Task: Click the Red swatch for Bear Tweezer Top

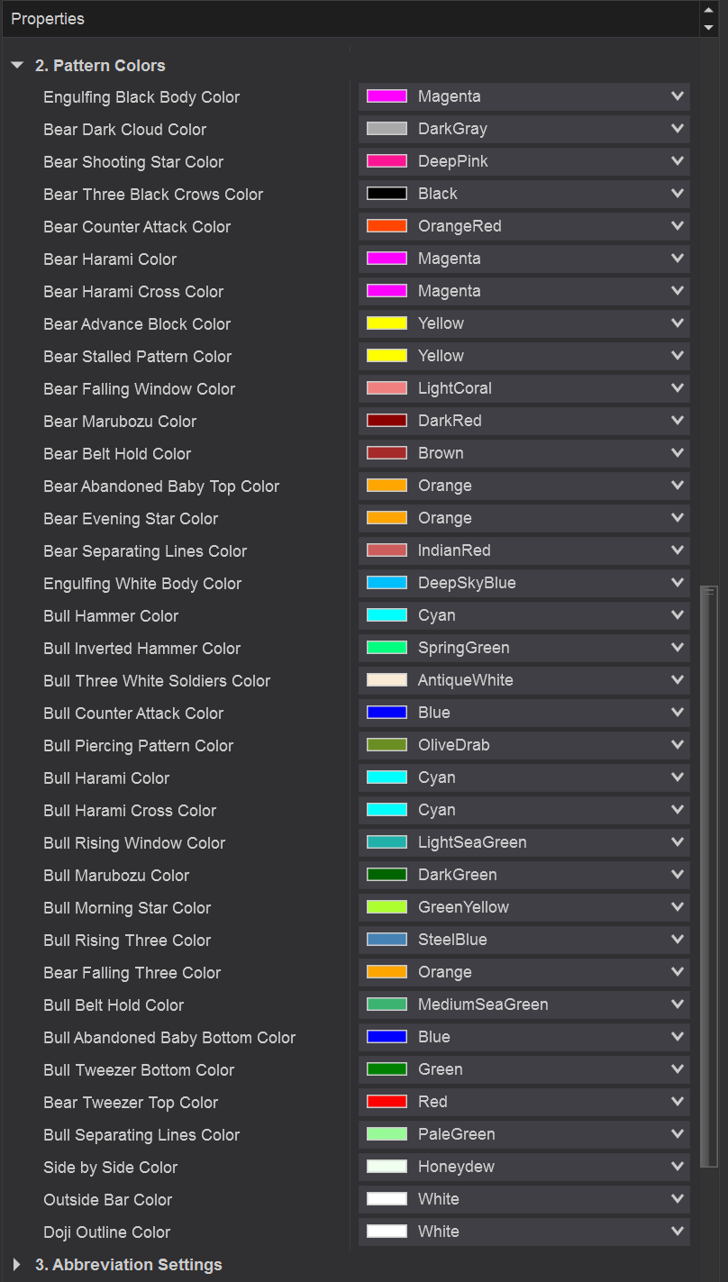Action: [x=387, y=1102]
